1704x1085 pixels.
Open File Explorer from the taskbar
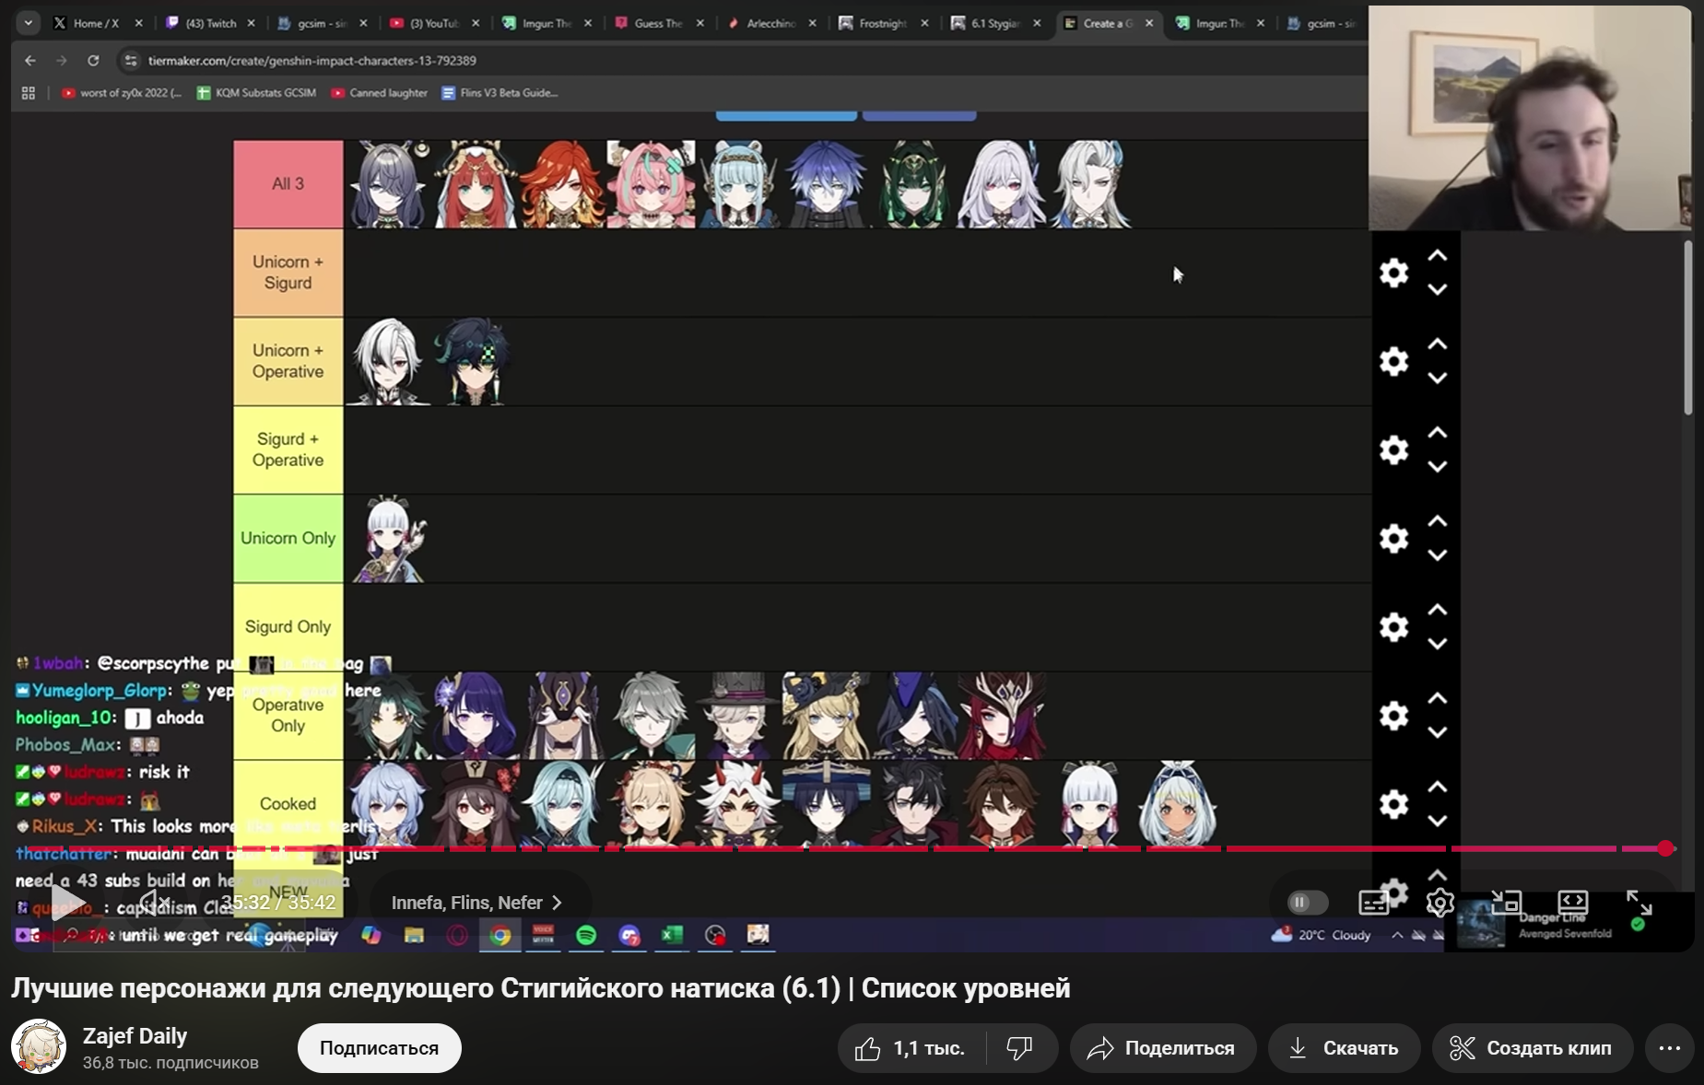coord(414,936)
